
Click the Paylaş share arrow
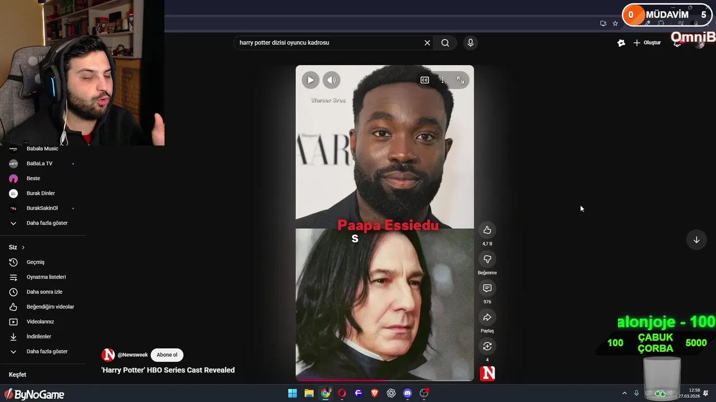point(487,317)
